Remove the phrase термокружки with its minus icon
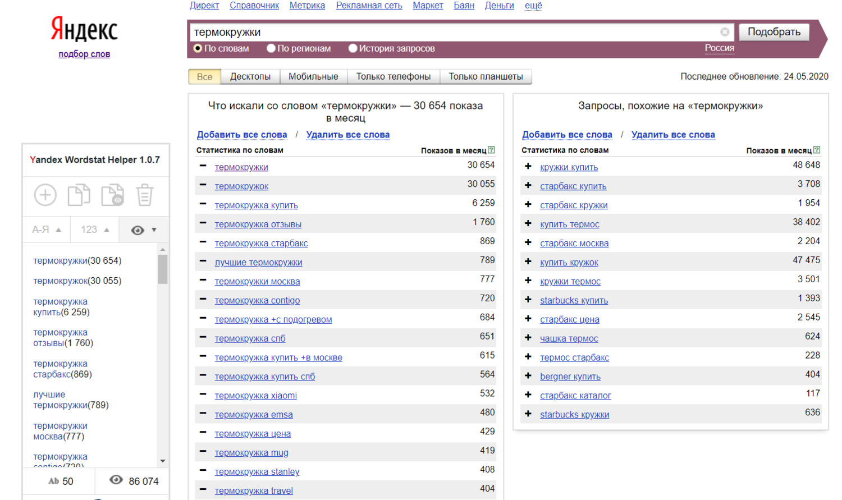 pos(203,166)
